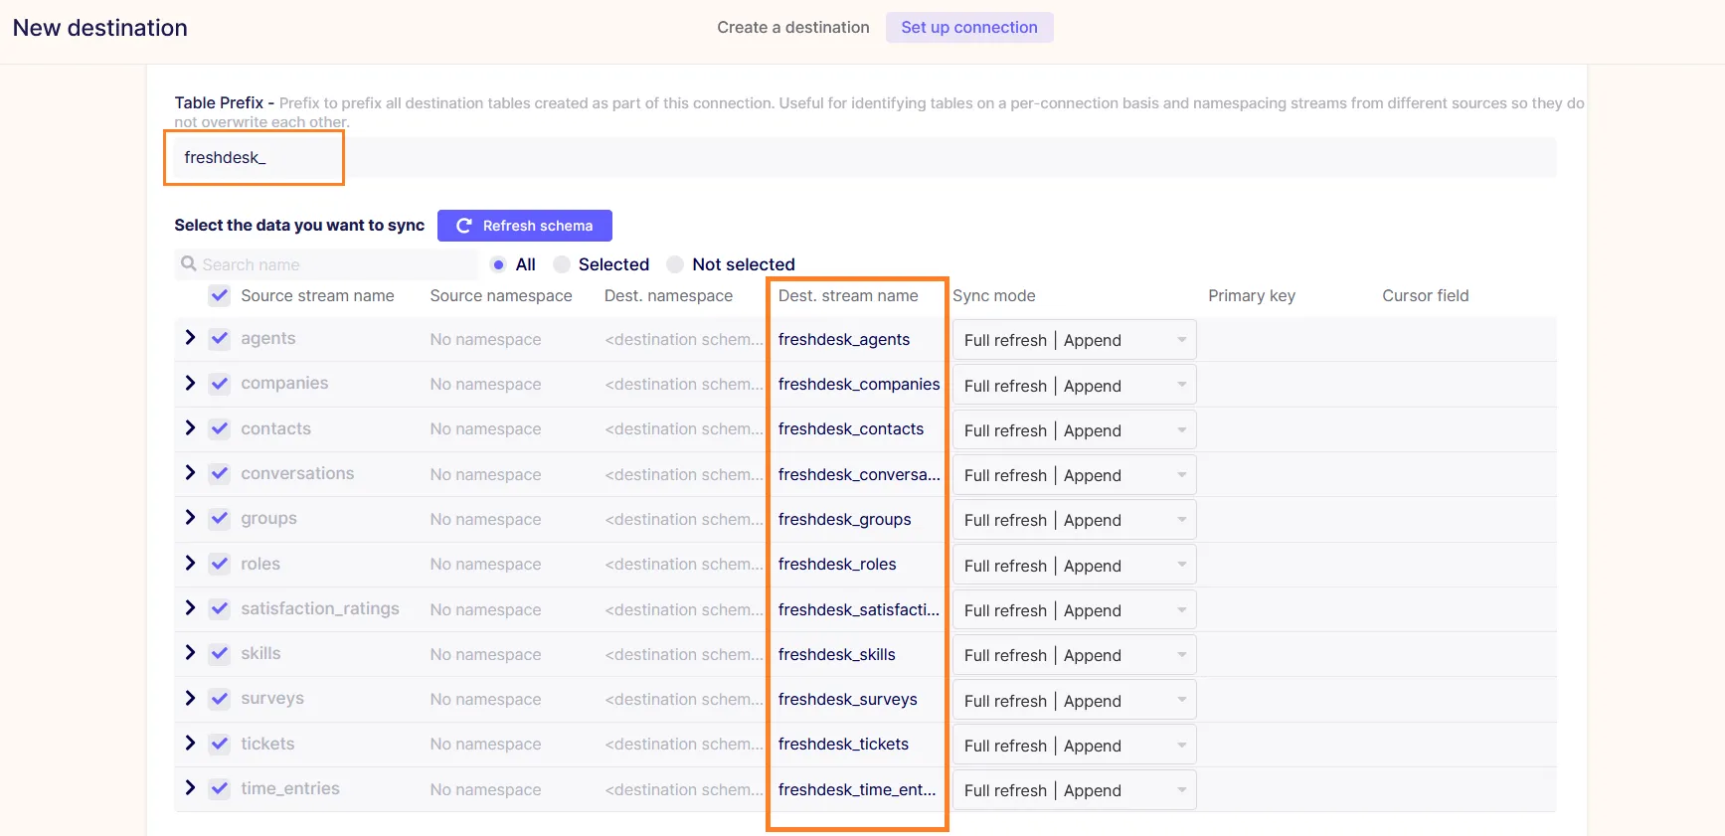Expand the tickets stream row
This screenshot has height=836, width=1725.
[x=190, y=743]
